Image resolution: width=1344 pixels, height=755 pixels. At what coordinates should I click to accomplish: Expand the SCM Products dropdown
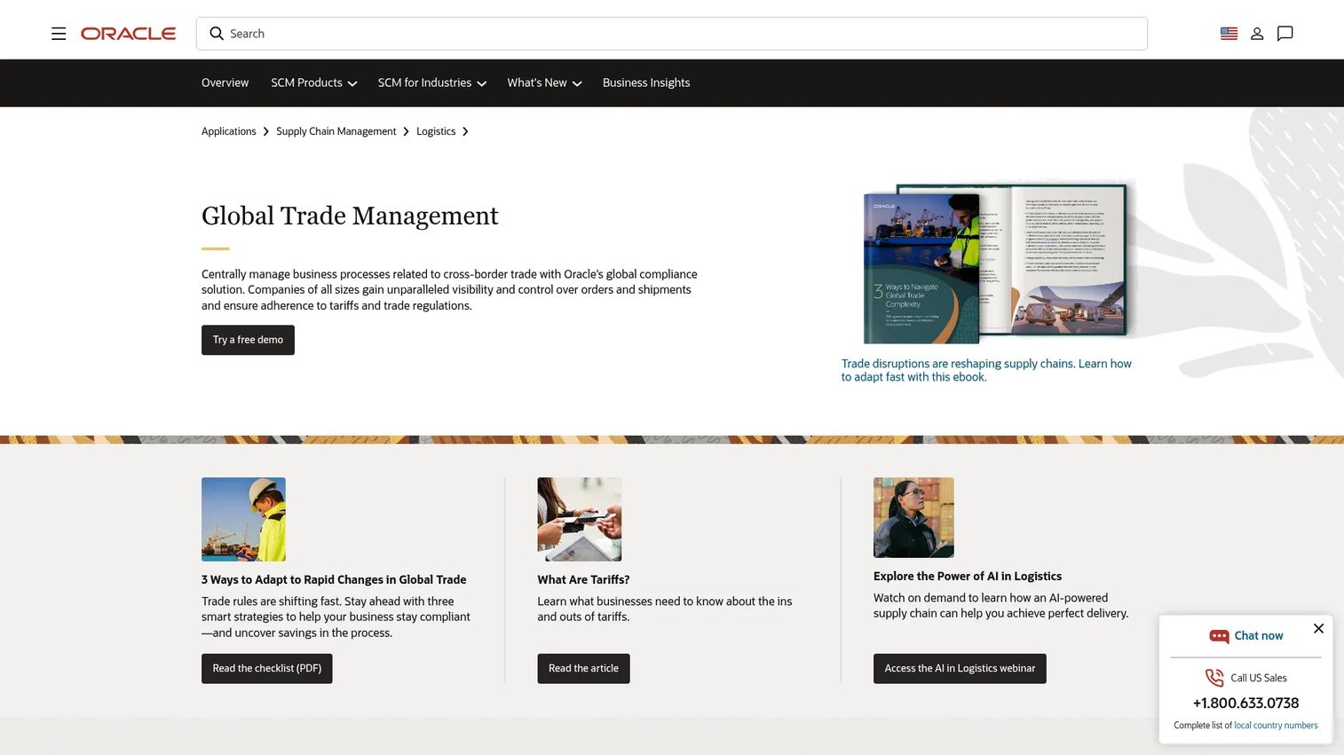[314, 83]
